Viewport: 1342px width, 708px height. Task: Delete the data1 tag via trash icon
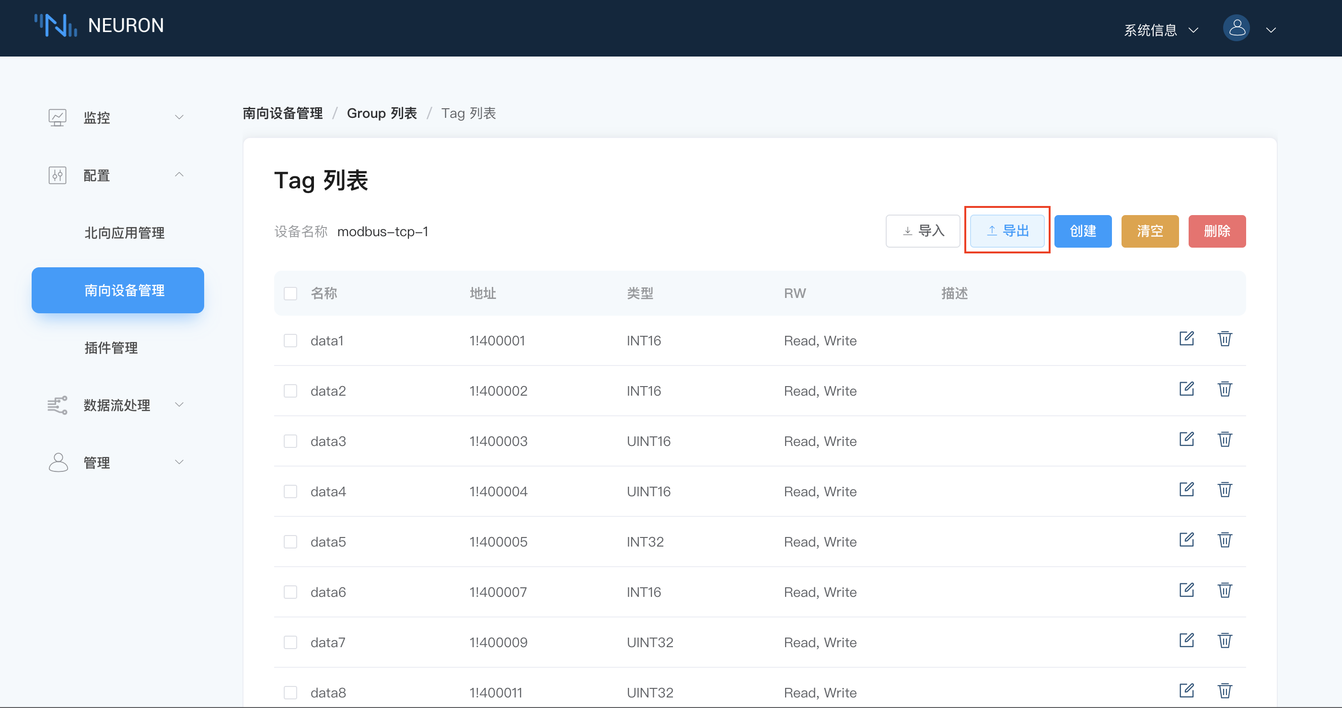point(1225,339)
